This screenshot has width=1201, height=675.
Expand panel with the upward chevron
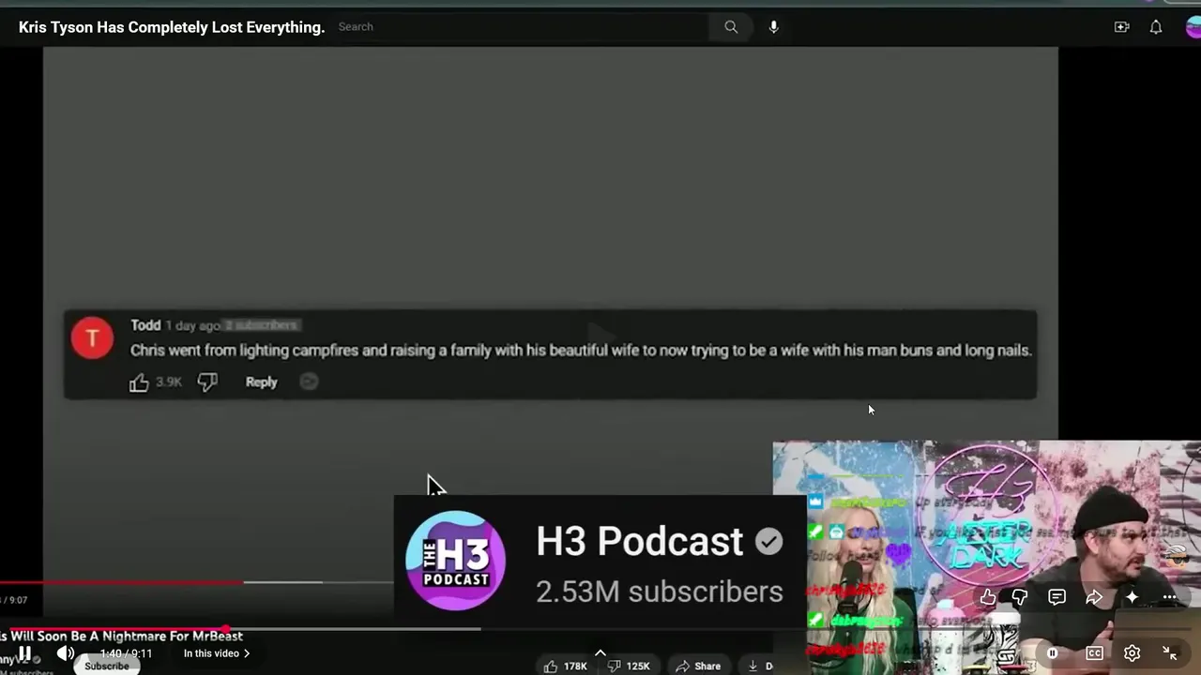click(x=600, y=653)
